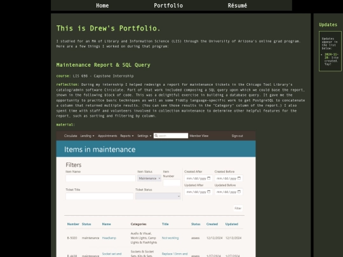
Task: Sort table by Name column
Action: tap(106, 224)
